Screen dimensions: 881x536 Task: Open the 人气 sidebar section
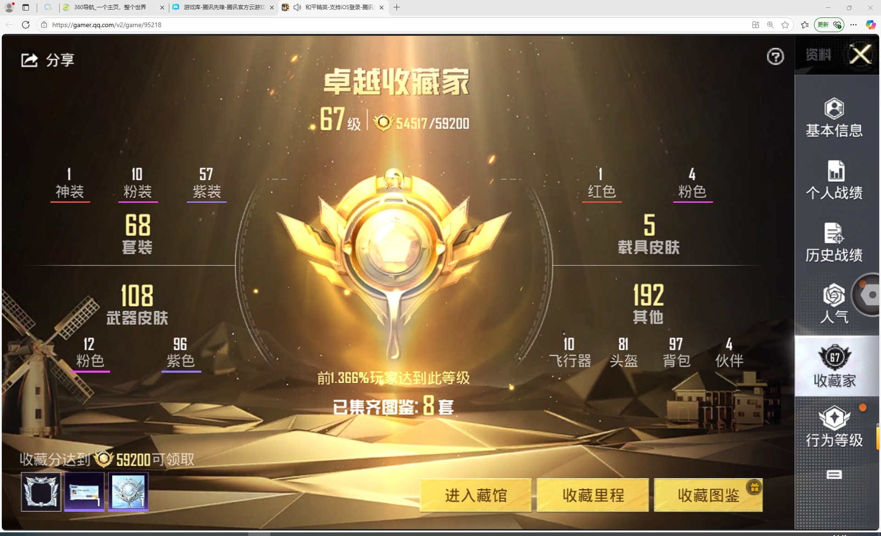click(x=834, y=303)
